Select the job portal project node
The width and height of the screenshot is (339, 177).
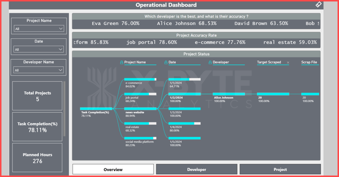tap(140, 94)
